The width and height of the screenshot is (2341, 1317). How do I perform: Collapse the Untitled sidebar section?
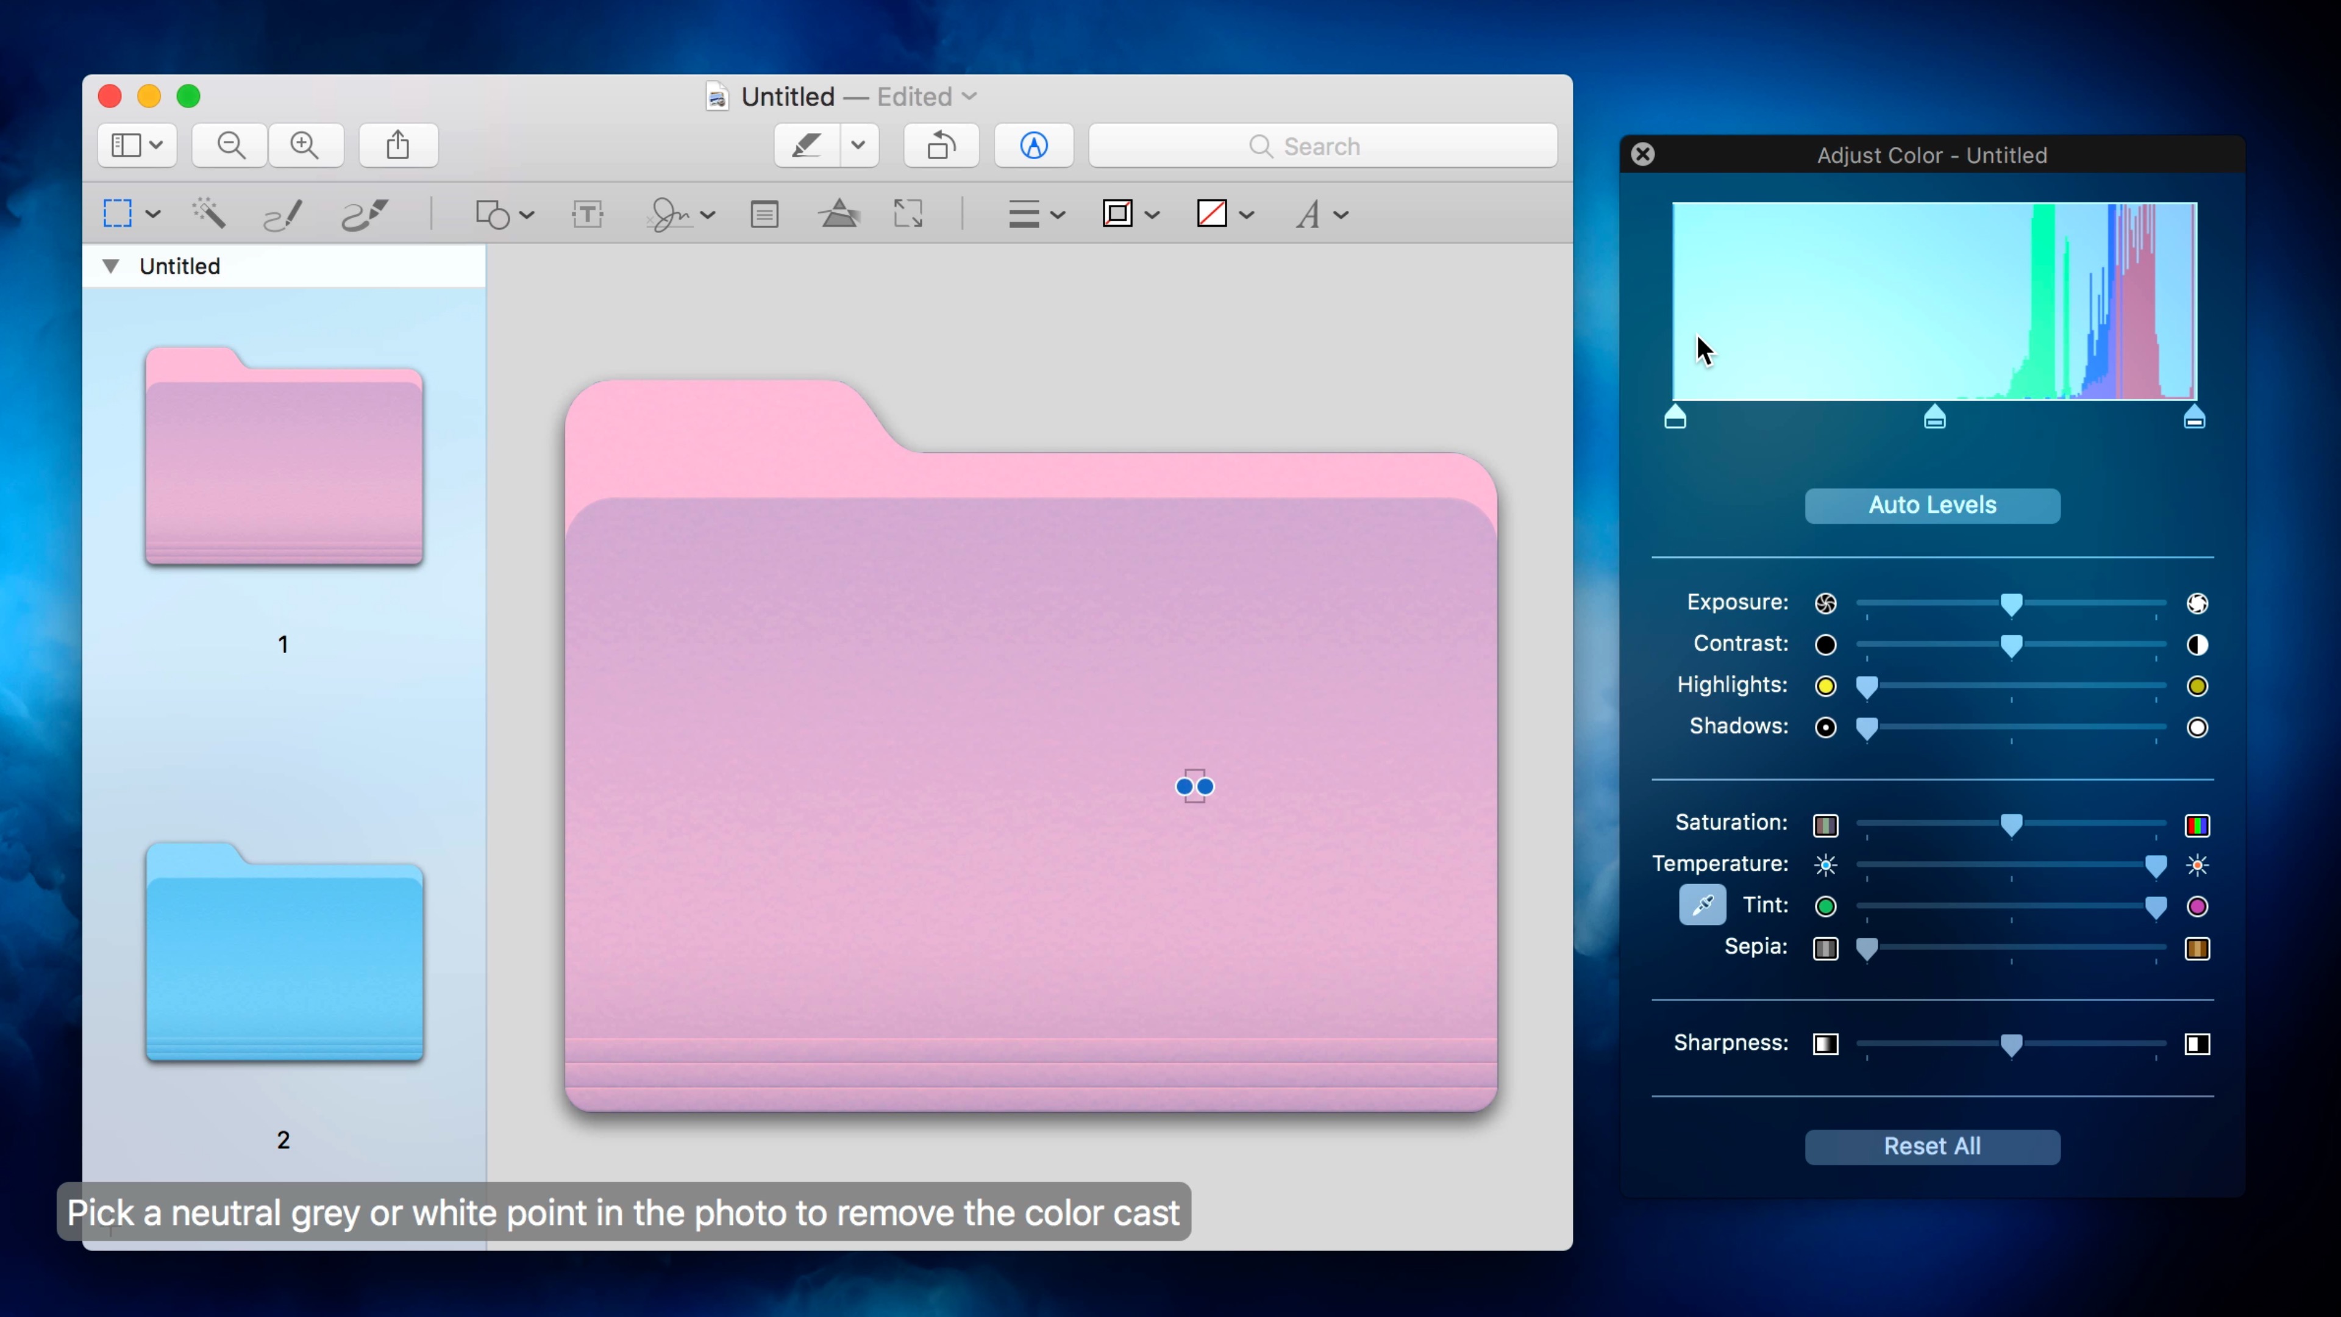pos(111,265)
